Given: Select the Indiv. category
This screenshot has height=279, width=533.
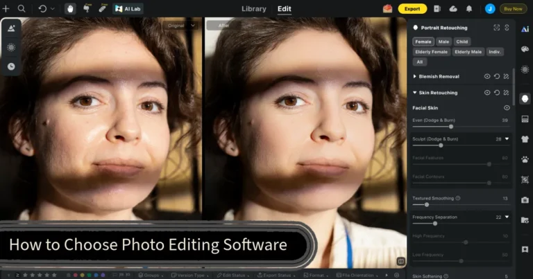Looking at the screenshot, I should [495, 52].
